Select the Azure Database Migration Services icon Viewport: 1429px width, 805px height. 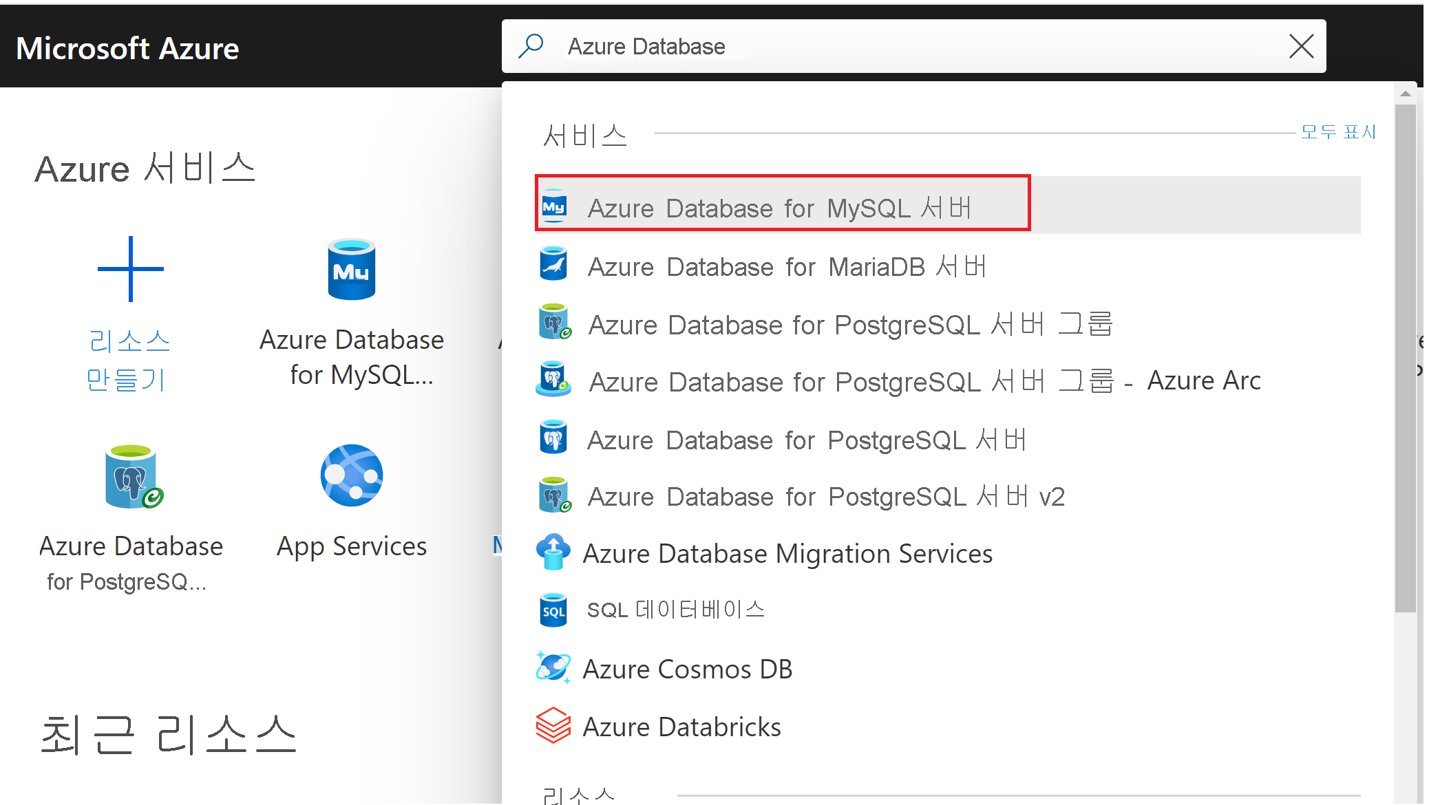click(x=553, y=552)
